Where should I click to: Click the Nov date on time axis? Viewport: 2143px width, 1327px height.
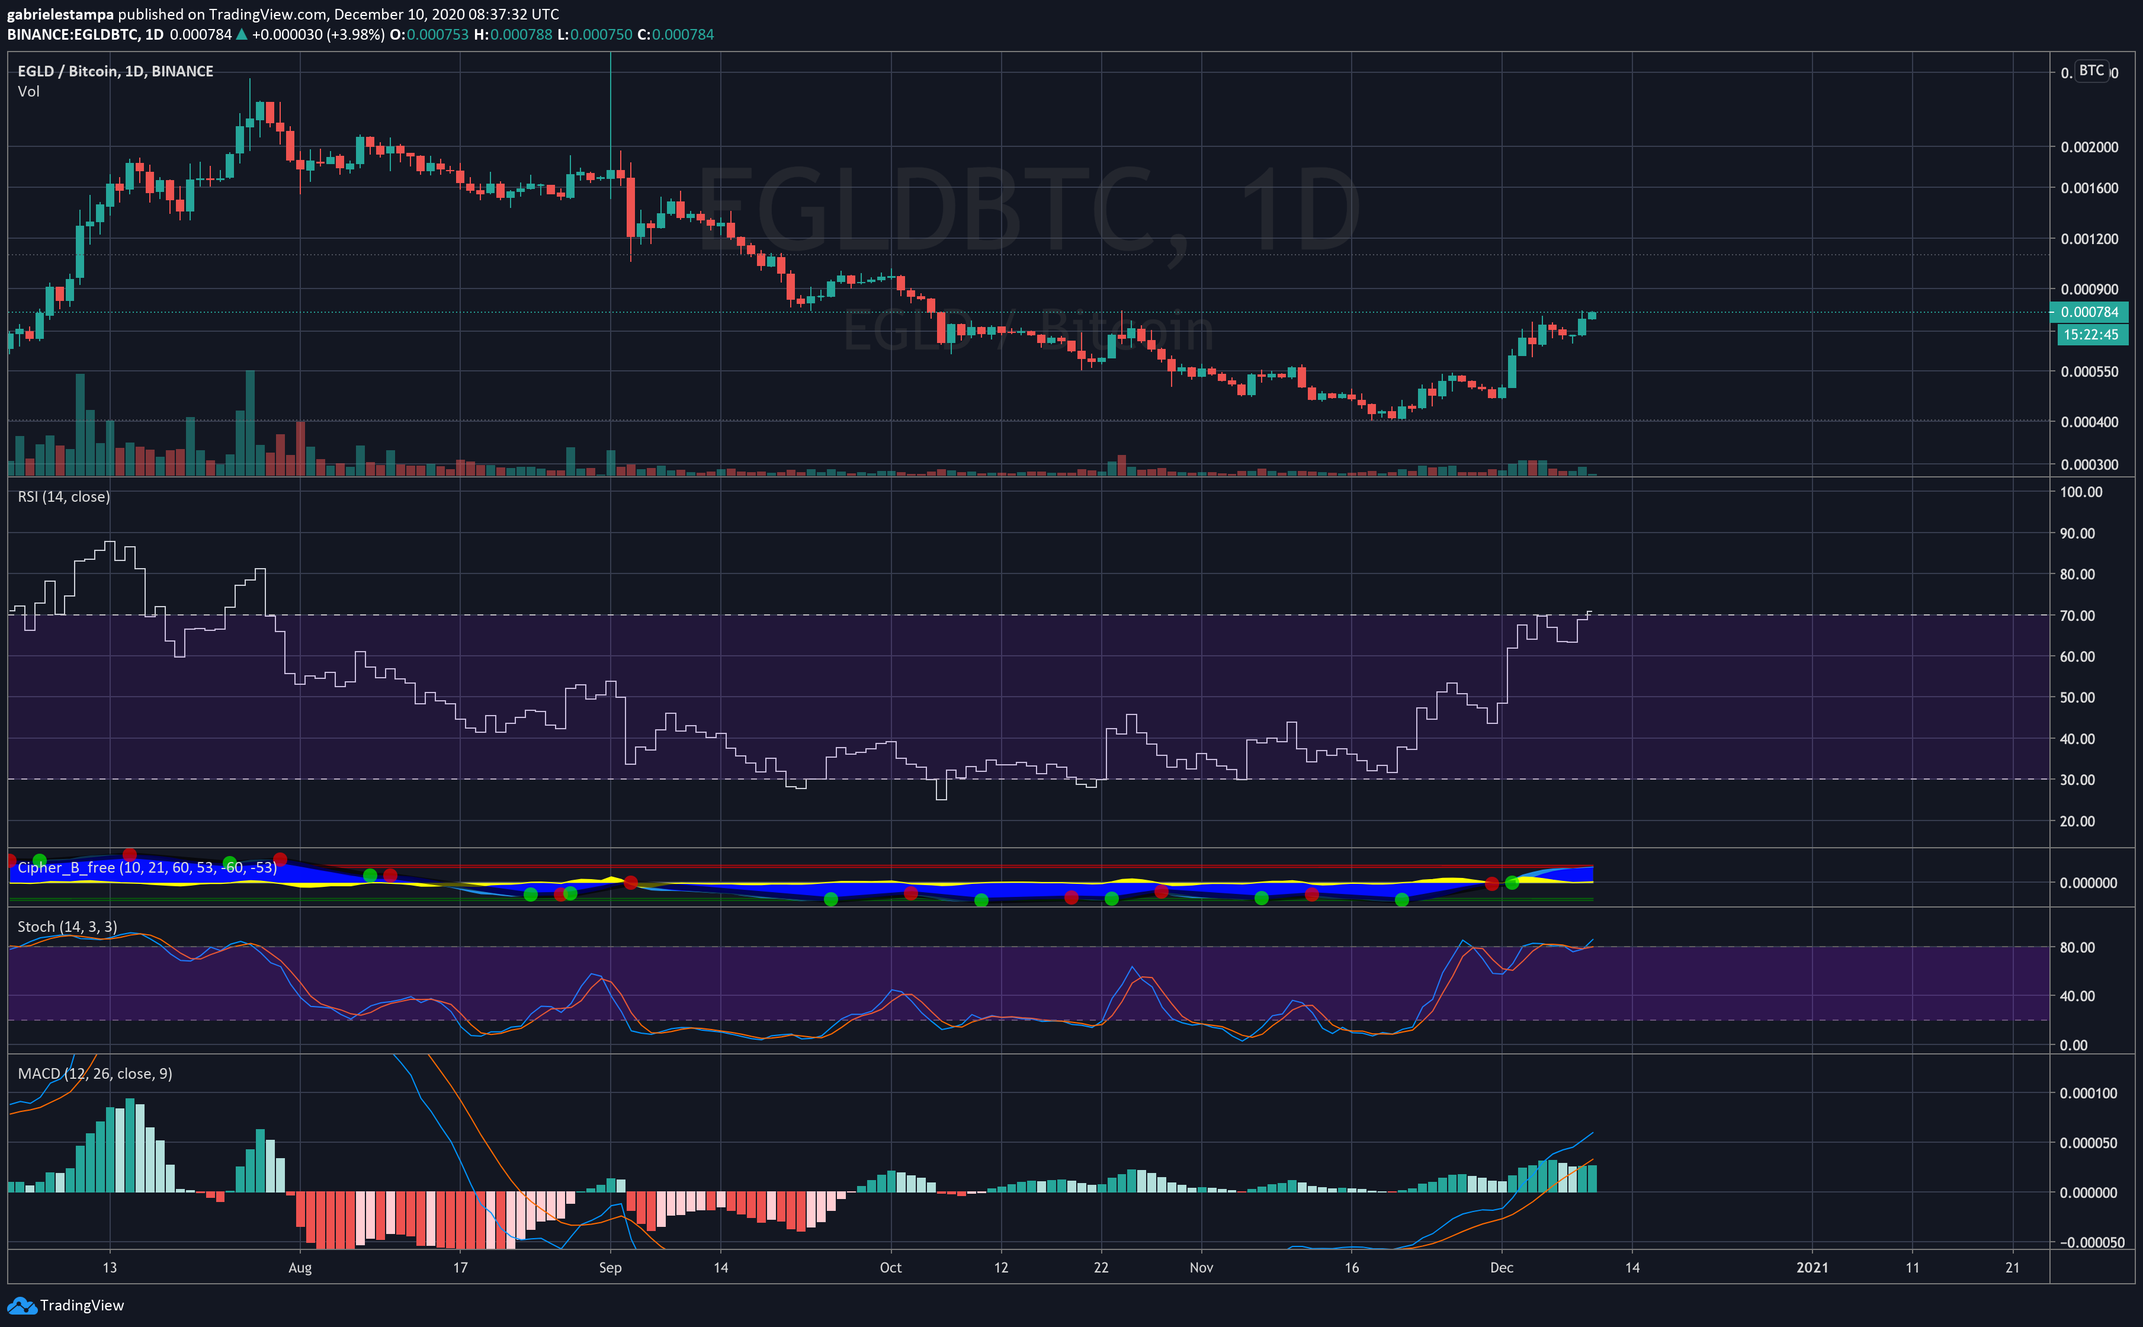pyautogui.click(x=1201, y=1267)
